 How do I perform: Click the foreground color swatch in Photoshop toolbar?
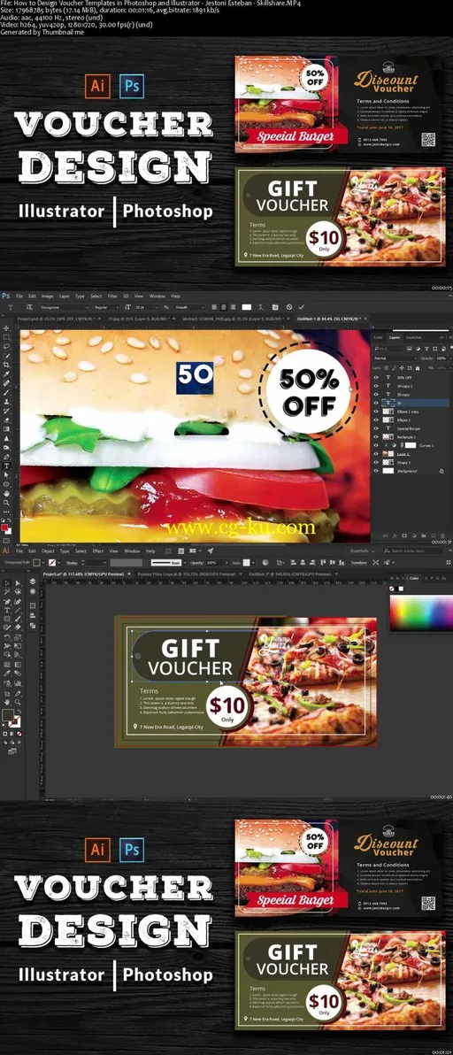4,527
